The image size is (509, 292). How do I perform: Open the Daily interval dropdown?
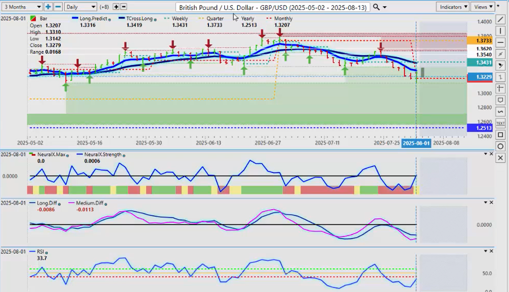81,7
